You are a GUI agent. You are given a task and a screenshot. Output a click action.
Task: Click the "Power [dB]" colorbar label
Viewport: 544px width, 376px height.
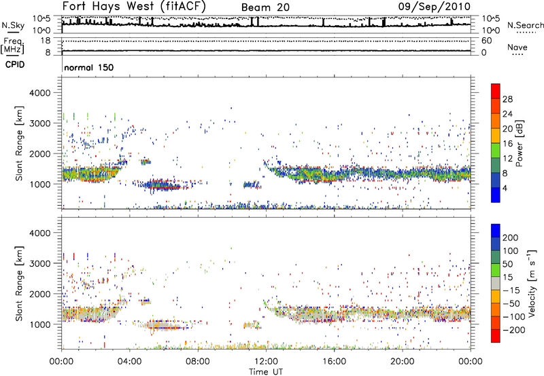click(x=519, y=143)
